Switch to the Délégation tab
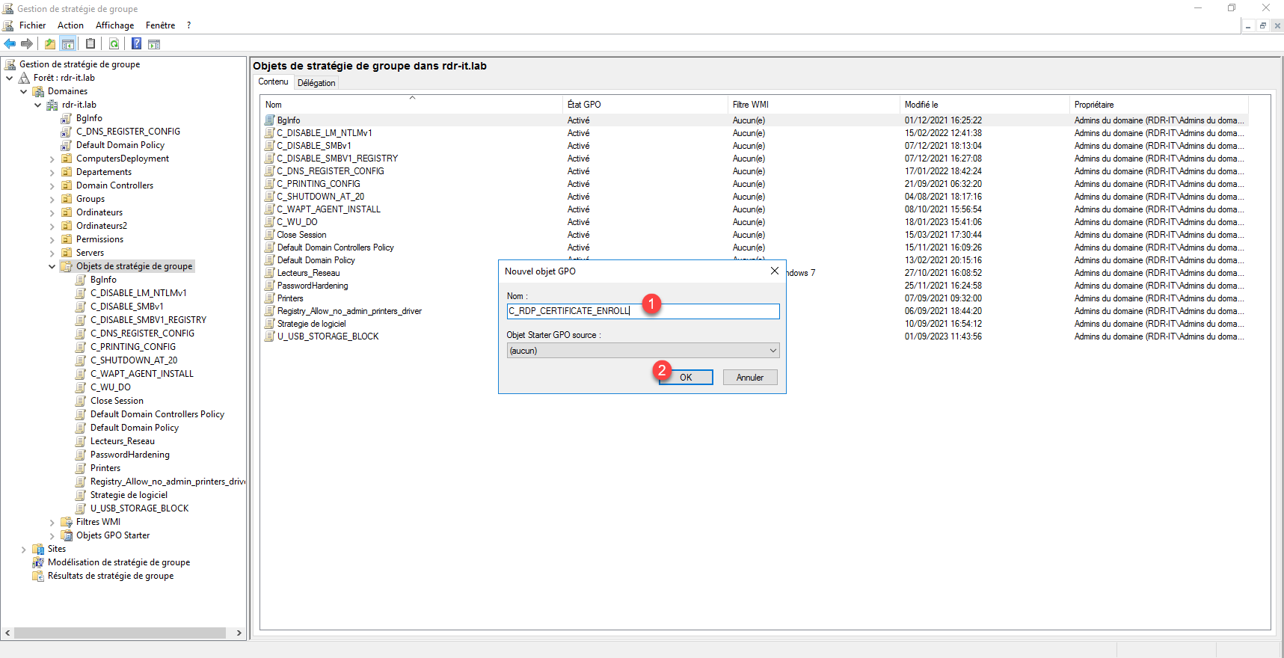 pyautogui.click(x=316, y=83)
